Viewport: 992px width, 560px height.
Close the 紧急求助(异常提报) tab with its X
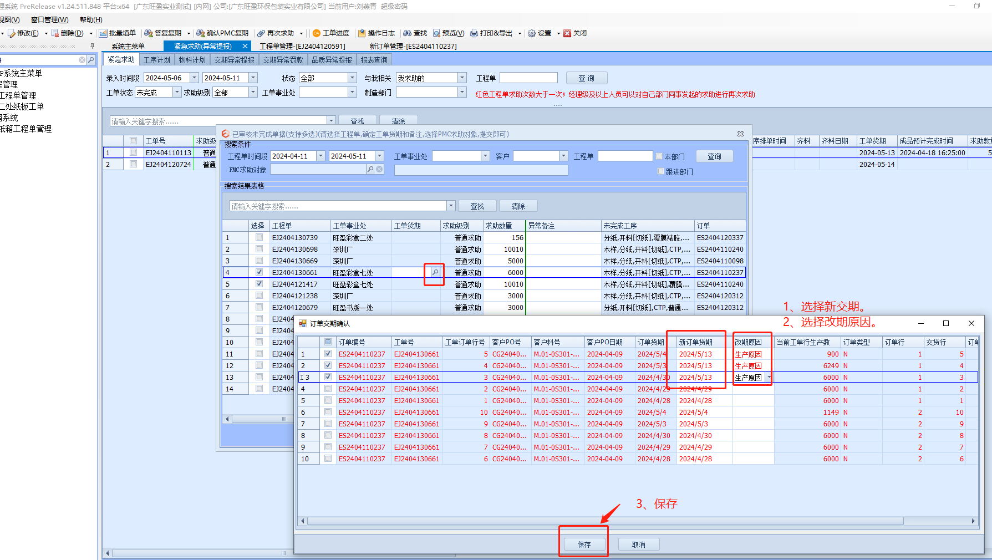[245, 47]
